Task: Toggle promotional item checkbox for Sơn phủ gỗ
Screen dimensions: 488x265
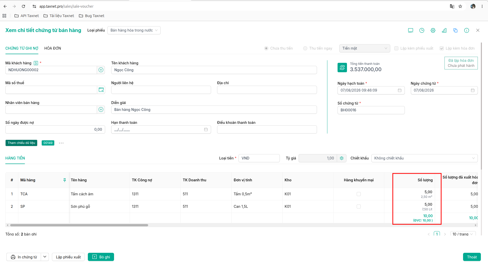Action: tap(359, 207)
